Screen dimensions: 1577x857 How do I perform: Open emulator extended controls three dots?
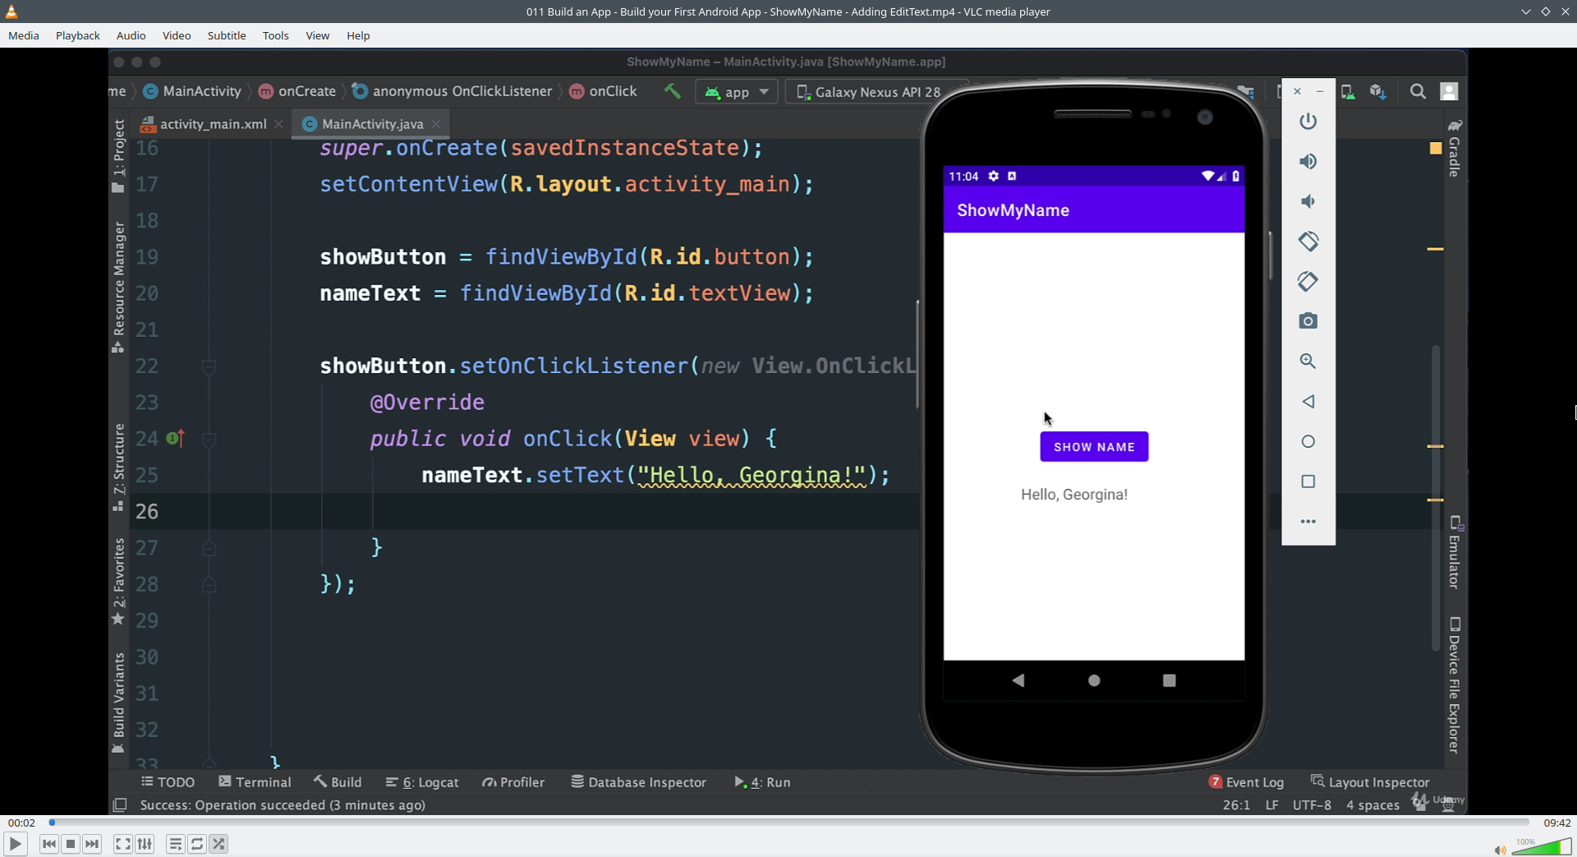(1308, 521)
